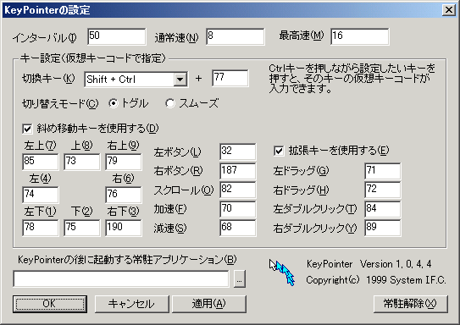Click the 右ダブルクリック field showing 89
The width and height of the screenshot is (460, 325).
click(x=383, y=228)
